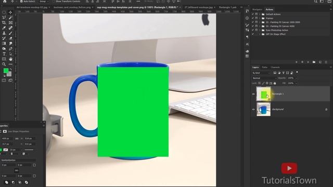Toggle the Show Transform Controls checkbox
Screen dimensions: 333x187
[x=54, y=1]
